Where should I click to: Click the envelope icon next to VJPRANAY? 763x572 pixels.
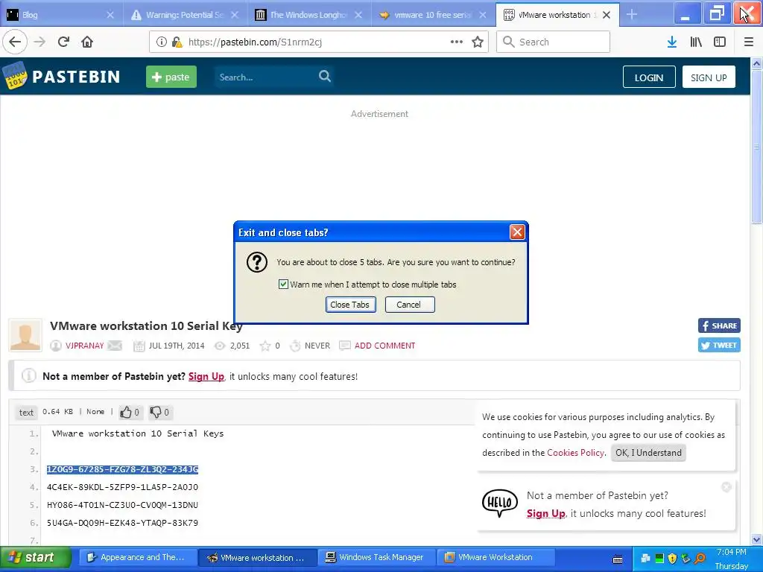pos(115,346)
